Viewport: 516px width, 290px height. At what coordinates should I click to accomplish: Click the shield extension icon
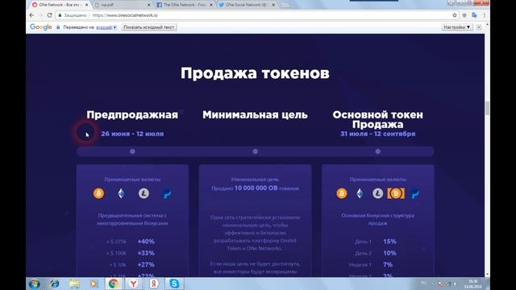coord(464,15)
